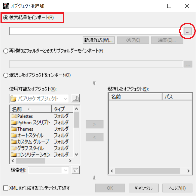Click scroll right arrow in selected objects list
The width and height of the screenshot is (196, 196).
188,171
